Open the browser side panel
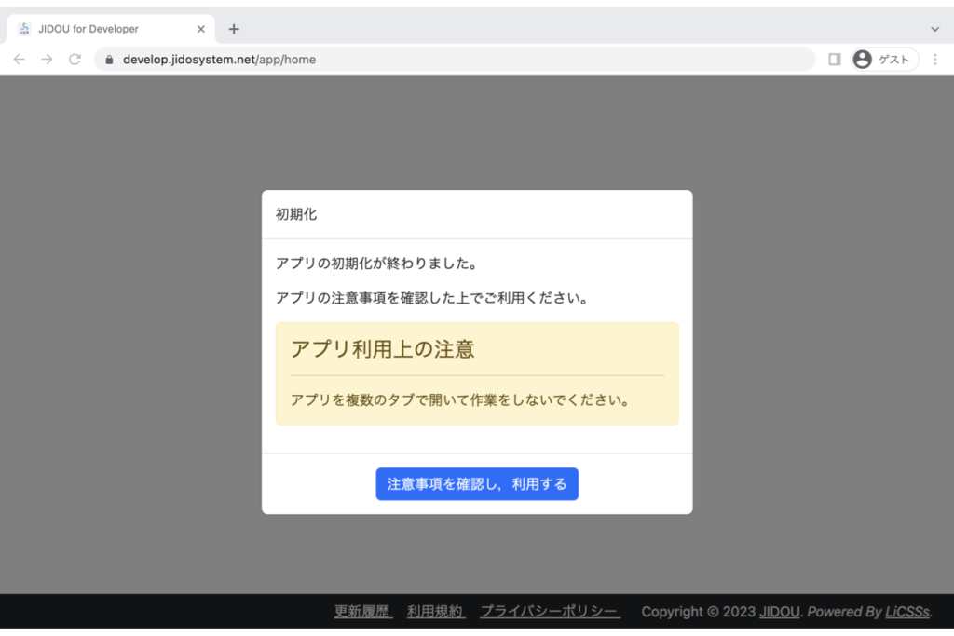Image resolution: width=954 pixels, height=636 pixels. [x=834, y=60]
